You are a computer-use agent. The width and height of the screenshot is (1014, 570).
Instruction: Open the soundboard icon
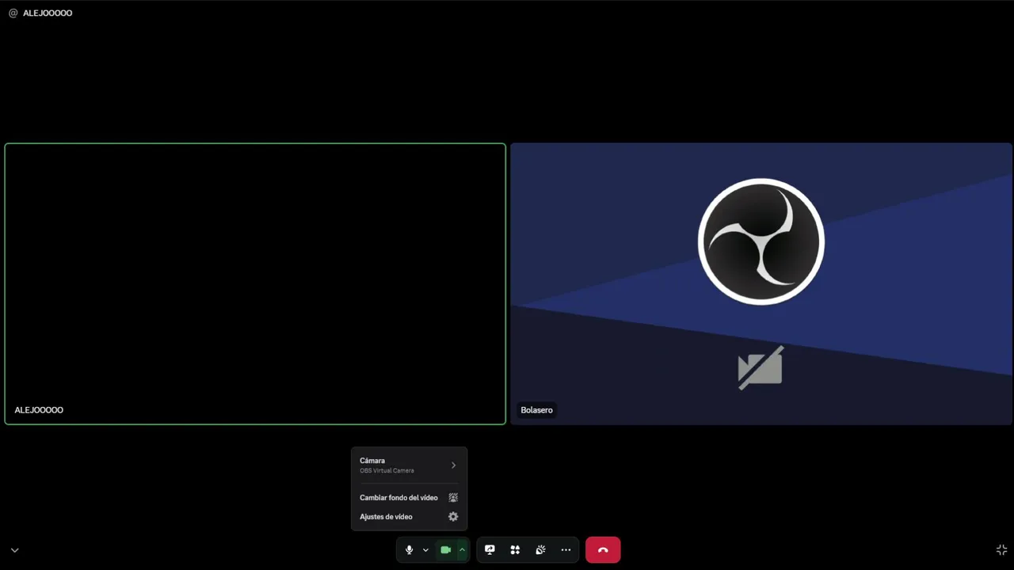coord(540,550)
